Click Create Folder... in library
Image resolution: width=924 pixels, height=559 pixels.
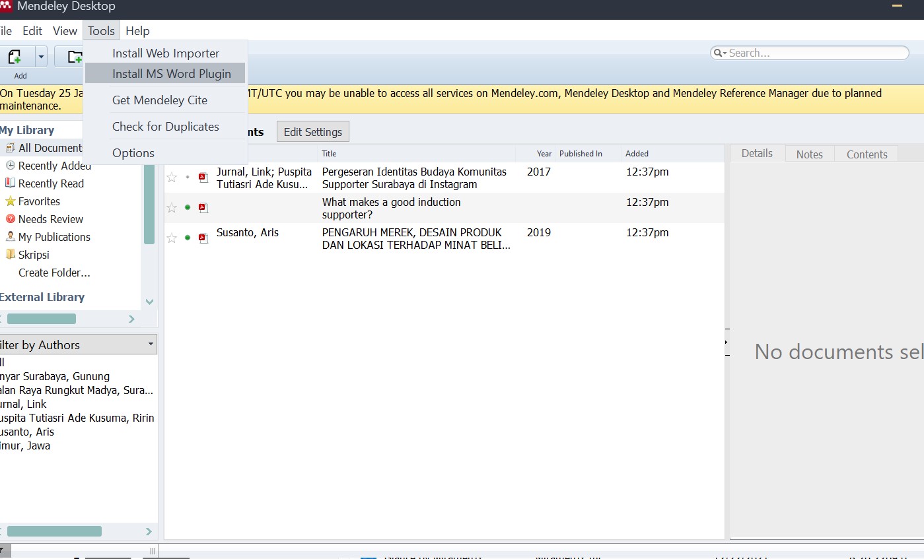point(54,273)
